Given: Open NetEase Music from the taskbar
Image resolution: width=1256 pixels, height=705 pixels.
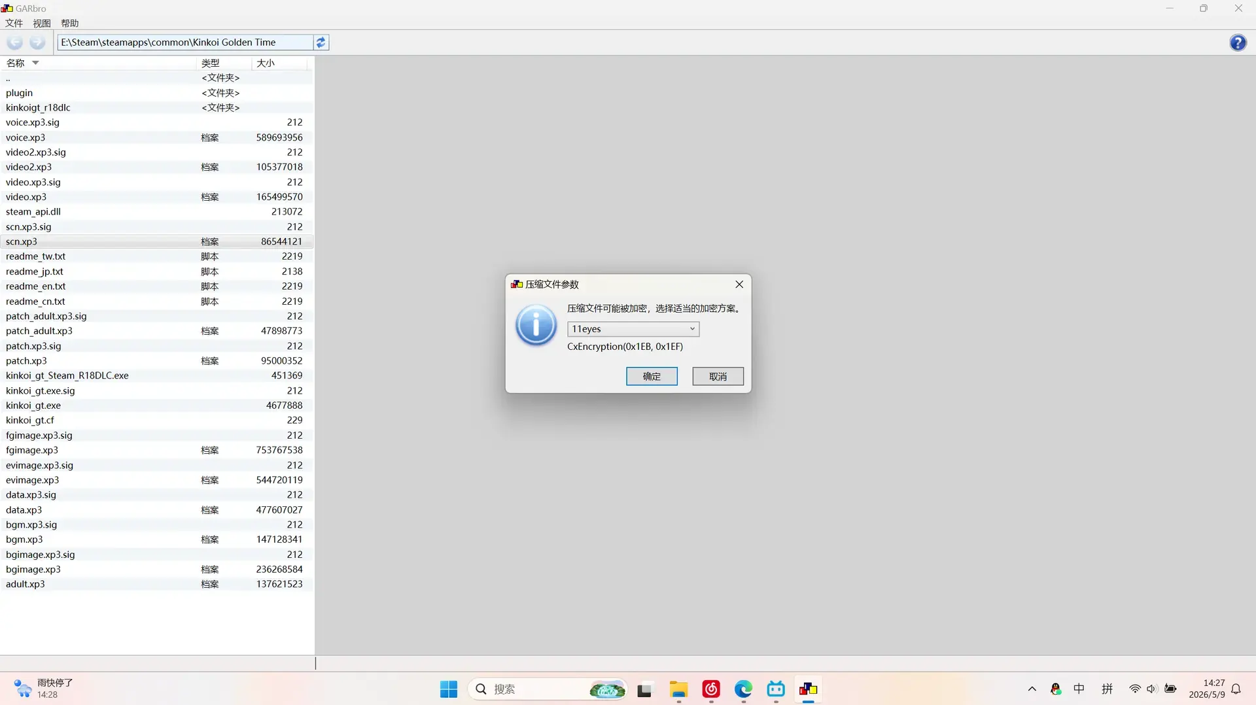Looking at the screenshot, I should (711, 689).
